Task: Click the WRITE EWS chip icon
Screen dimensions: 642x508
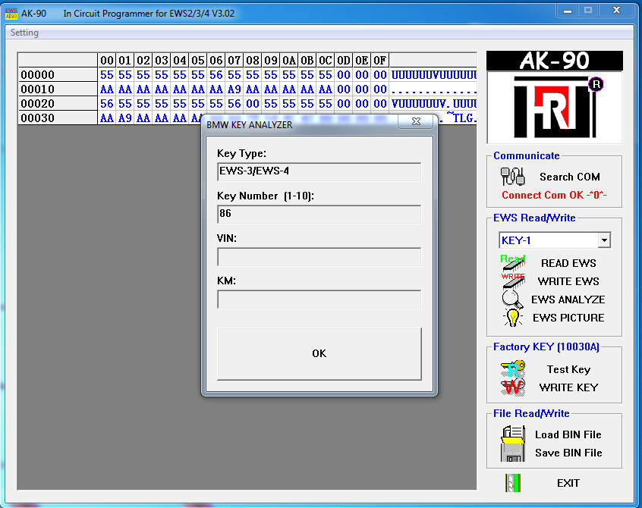Action: point(513,281)
